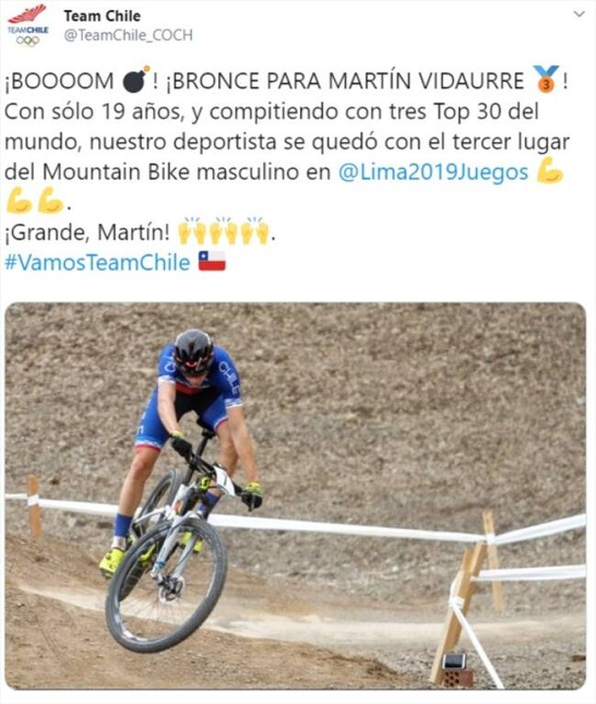Click the flexed biceps emoji after @Lima2019Juegos
Viewport: 596px width, 704px height.
pyautogui.click(x=549, y=171)
